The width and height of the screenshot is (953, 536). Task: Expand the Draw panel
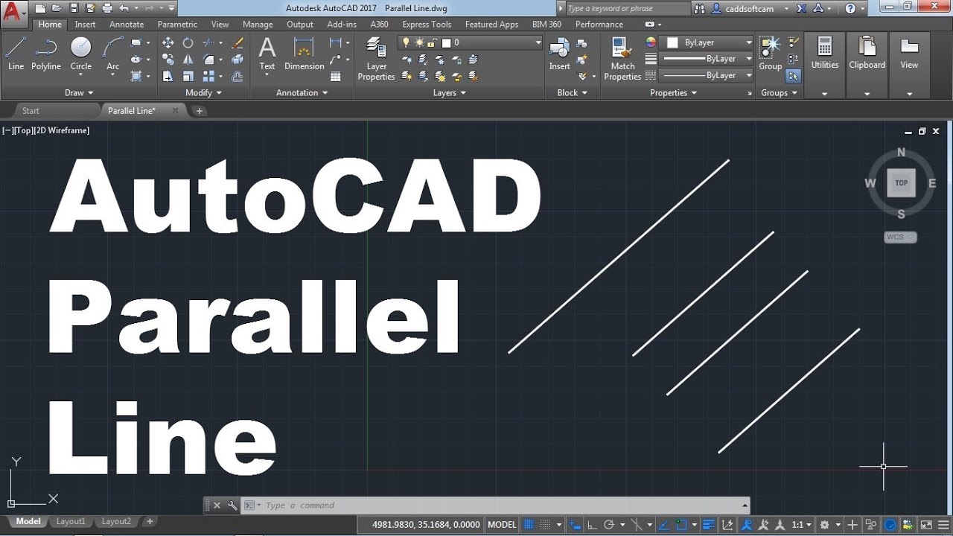(x=79, y=93)
